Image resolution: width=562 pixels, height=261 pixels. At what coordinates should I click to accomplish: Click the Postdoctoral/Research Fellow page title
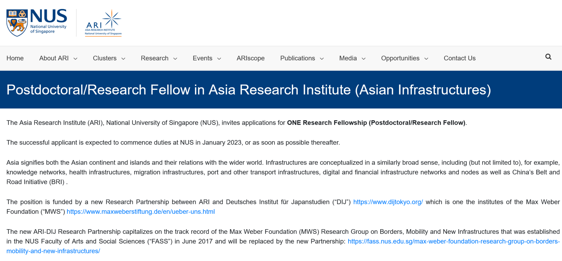click(x=249, y=90)
